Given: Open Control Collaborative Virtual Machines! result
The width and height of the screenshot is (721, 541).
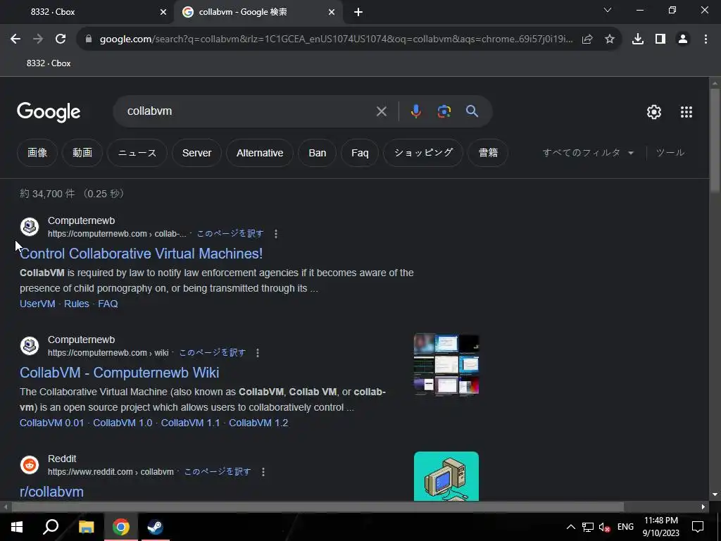Looking at the screenshot, I should click(141, 254).
